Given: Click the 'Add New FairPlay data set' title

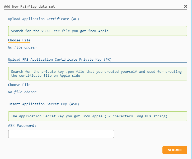Looking at the screenshot, I should click(30, 6).
